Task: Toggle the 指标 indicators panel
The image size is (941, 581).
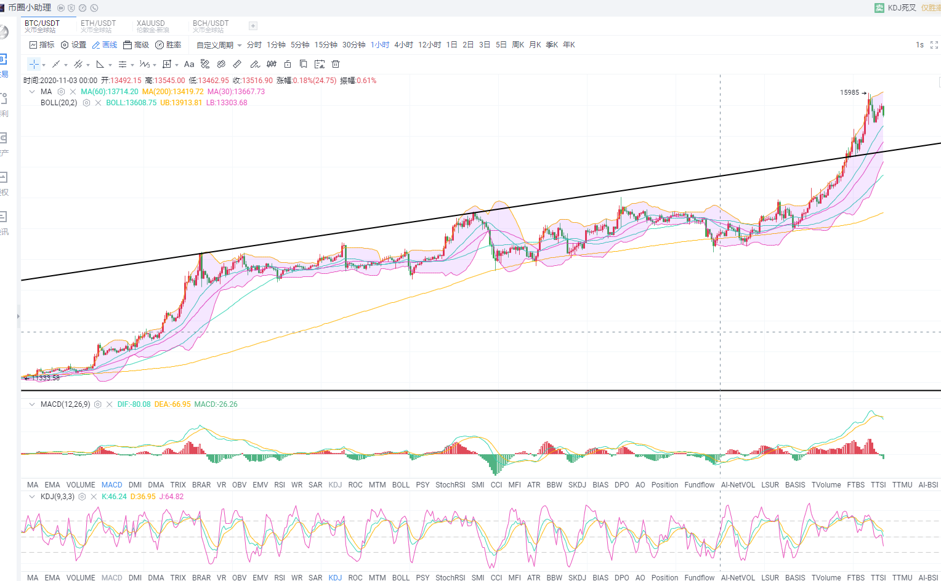Action: pyautogui.click(x=42, y=45)
